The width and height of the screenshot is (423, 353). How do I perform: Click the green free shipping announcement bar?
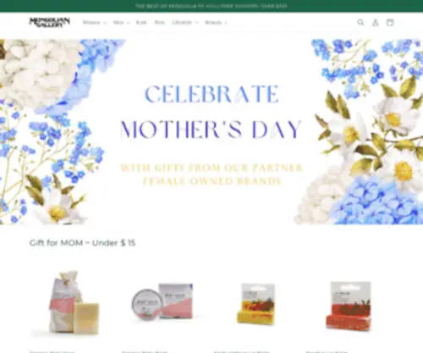pyautogui.click(x=211, y=6)
